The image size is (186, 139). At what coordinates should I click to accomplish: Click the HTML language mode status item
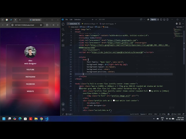pos(162,114)
